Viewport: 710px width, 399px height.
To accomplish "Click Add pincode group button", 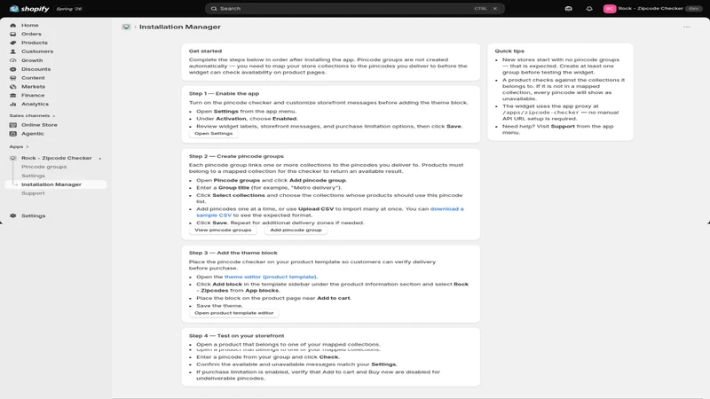I will pos(296,230).
